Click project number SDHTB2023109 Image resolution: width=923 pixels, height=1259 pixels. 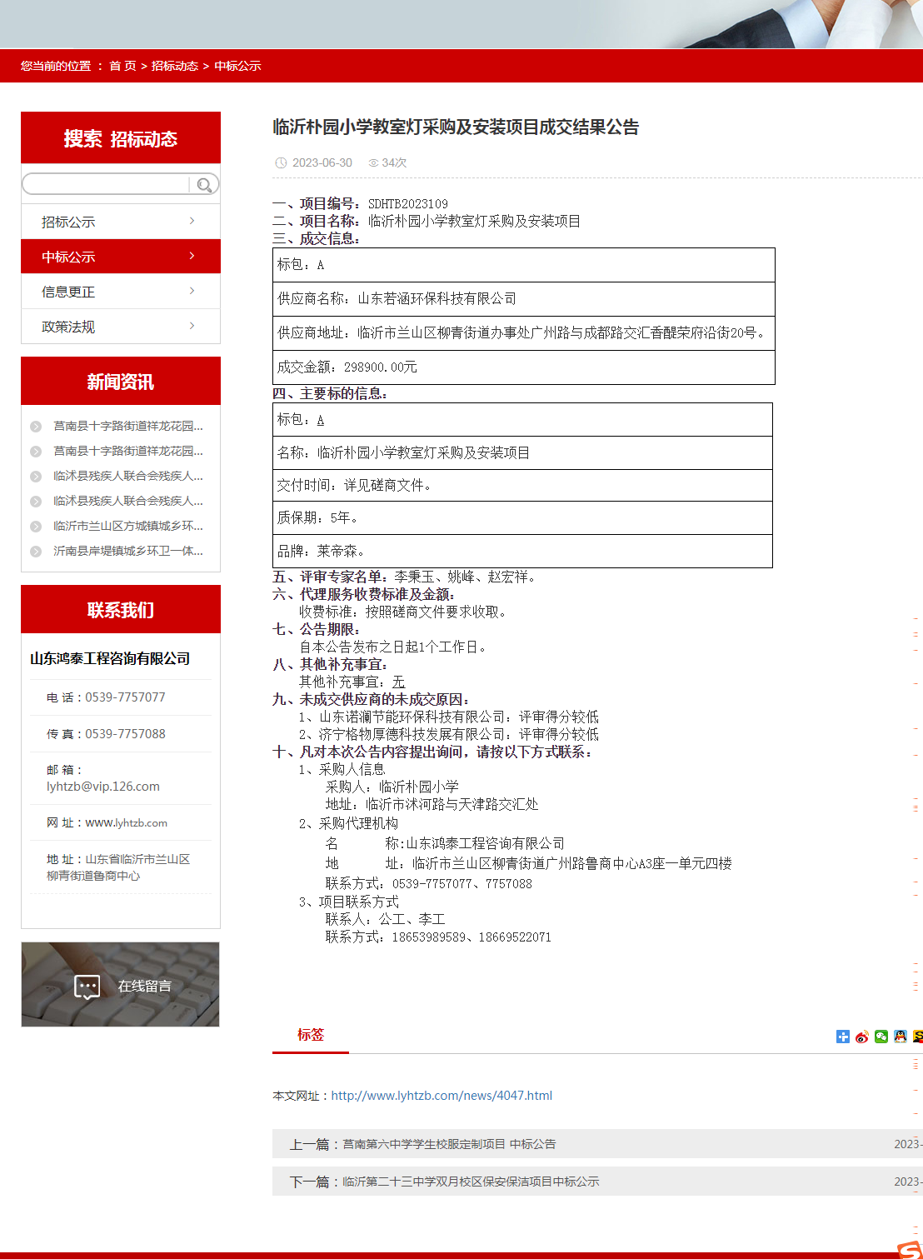[408, 204]
